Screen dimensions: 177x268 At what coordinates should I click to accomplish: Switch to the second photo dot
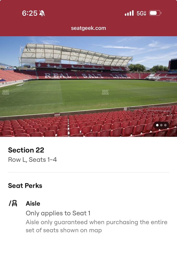(x=161, y=125)
